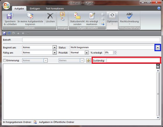This screenshot has height=127, width=163.
Task: Save using quick access floppy disk icon
Action: click(4, 34)
